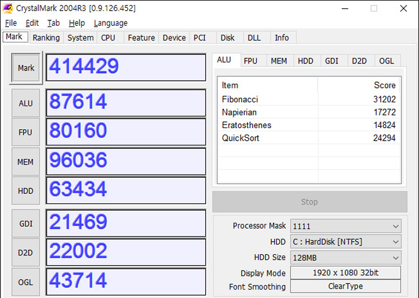
Task: Click the FPU score 80160
Action: click(x=126, y=132)
